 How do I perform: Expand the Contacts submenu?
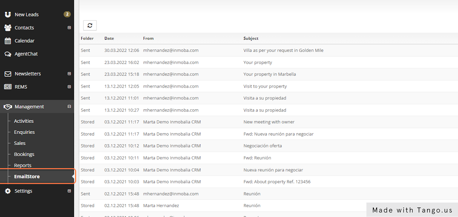[x=69, y=28]
